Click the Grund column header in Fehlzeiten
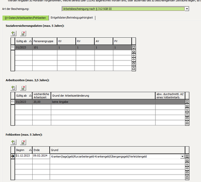201x182 pixels. [x=118, y=150]
